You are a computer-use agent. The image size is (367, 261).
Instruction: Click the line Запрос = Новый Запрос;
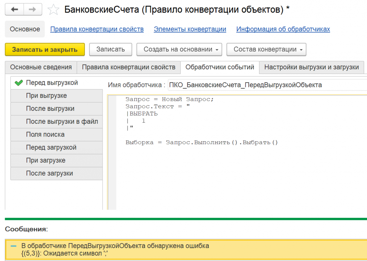[x=170, y=99]
